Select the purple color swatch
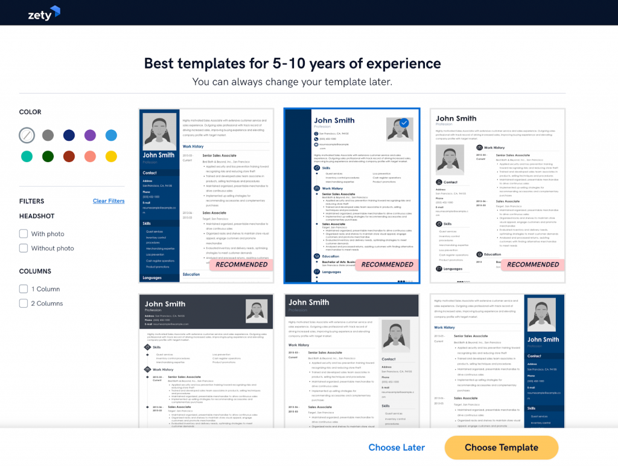 [x=90, y=135]
